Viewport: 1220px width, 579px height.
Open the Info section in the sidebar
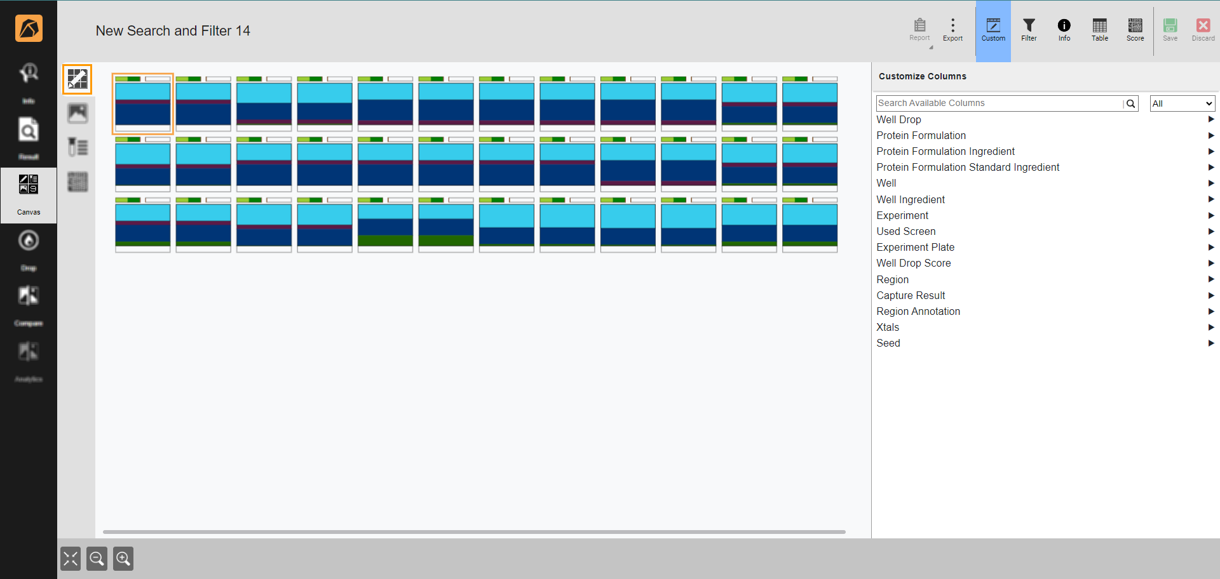point(29,79)
